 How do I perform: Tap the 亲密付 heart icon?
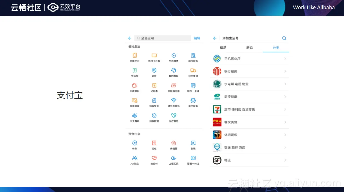pos(154,158)
